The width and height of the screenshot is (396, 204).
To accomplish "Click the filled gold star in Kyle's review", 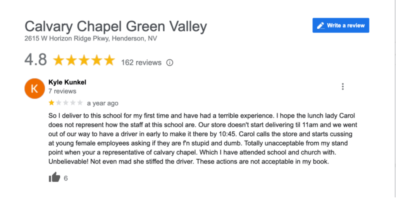I will 52,103.
